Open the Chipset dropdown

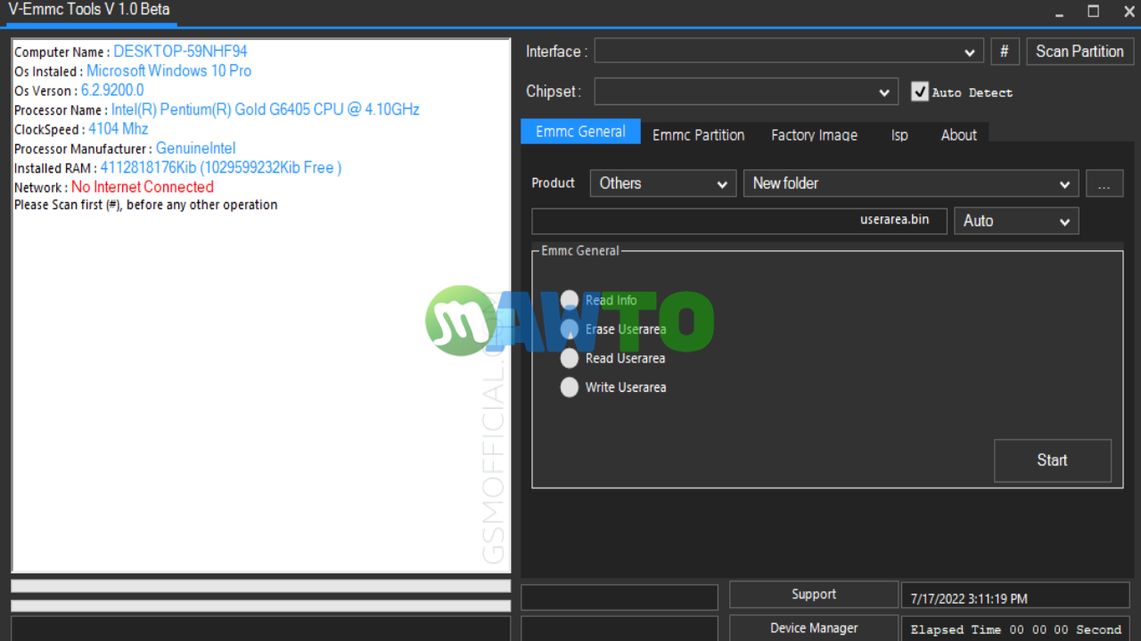coord(746,92)
